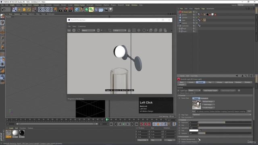Open the Tools menu
The width and height of the screenshot is (258, 145).
tap(24, 5)
